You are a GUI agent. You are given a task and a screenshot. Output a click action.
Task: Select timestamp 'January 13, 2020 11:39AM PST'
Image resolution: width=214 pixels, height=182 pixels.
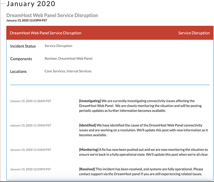pyautogui.click(x=31, y=125)
